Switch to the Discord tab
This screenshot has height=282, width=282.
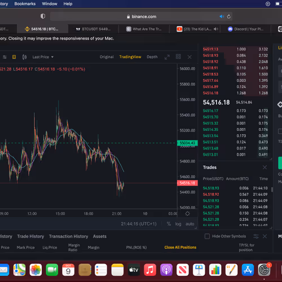click(x=245, y=29)
